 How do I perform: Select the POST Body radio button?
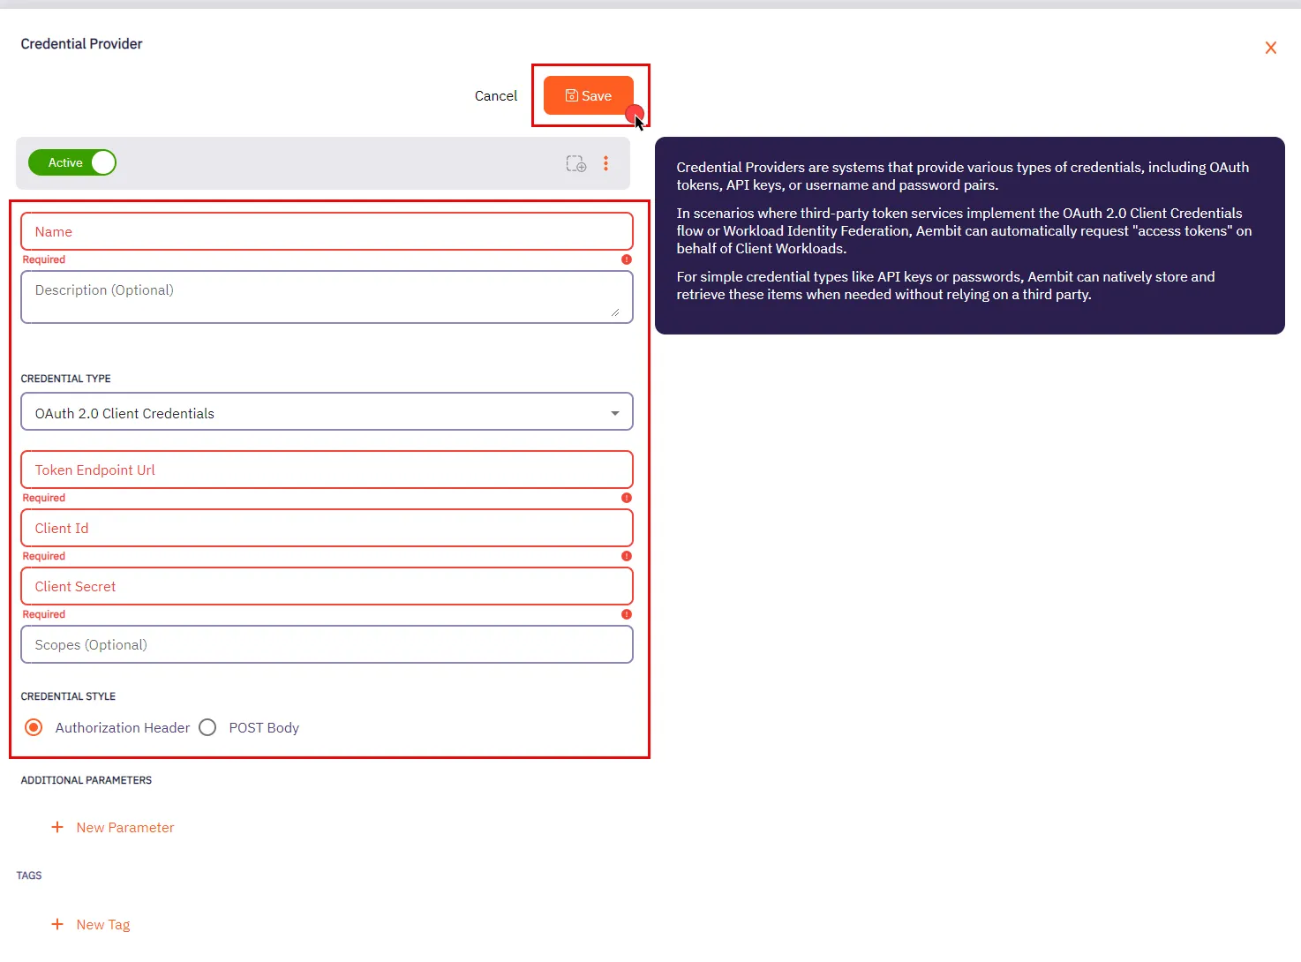pyautogui.click(x=207, y=727)
